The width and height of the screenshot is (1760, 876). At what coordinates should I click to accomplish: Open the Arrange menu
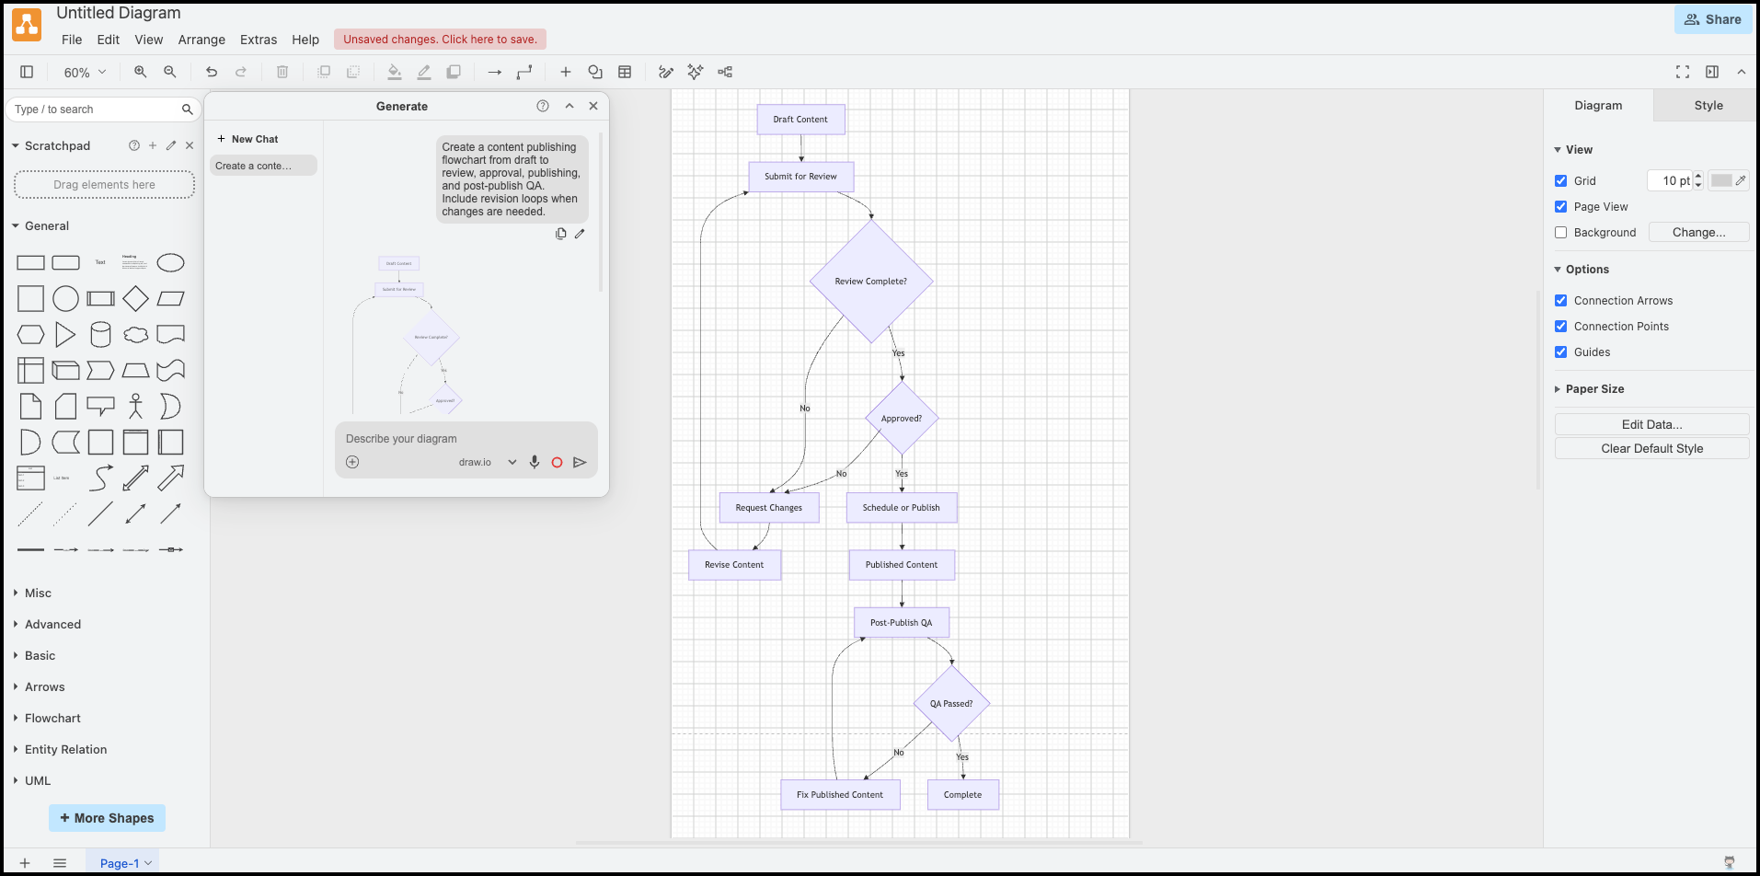pos(201,40)
